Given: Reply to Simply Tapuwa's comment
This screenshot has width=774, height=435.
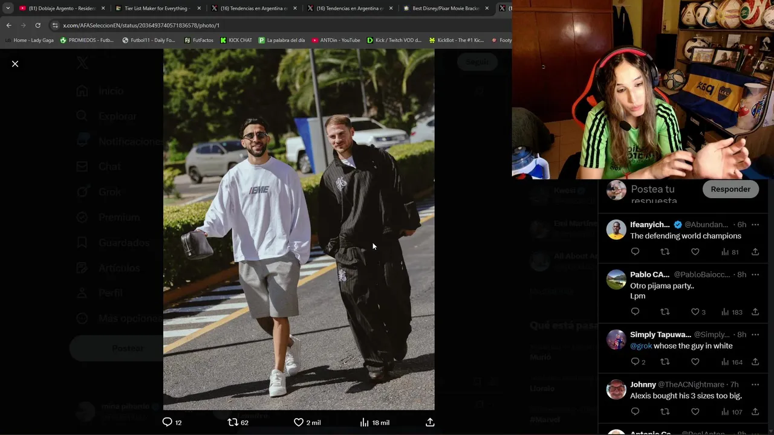Looking at the screenshot, I should click(x=638, y=362).
